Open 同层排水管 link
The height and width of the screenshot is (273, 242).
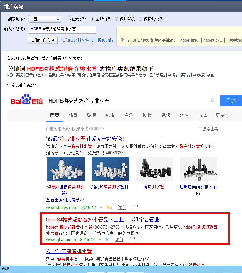(x=154, y=187)
